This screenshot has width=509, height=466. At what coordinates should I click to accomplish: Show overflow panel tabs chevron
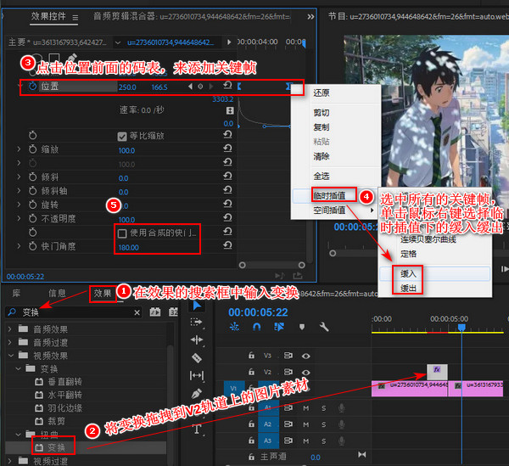(x=310, y=17)
